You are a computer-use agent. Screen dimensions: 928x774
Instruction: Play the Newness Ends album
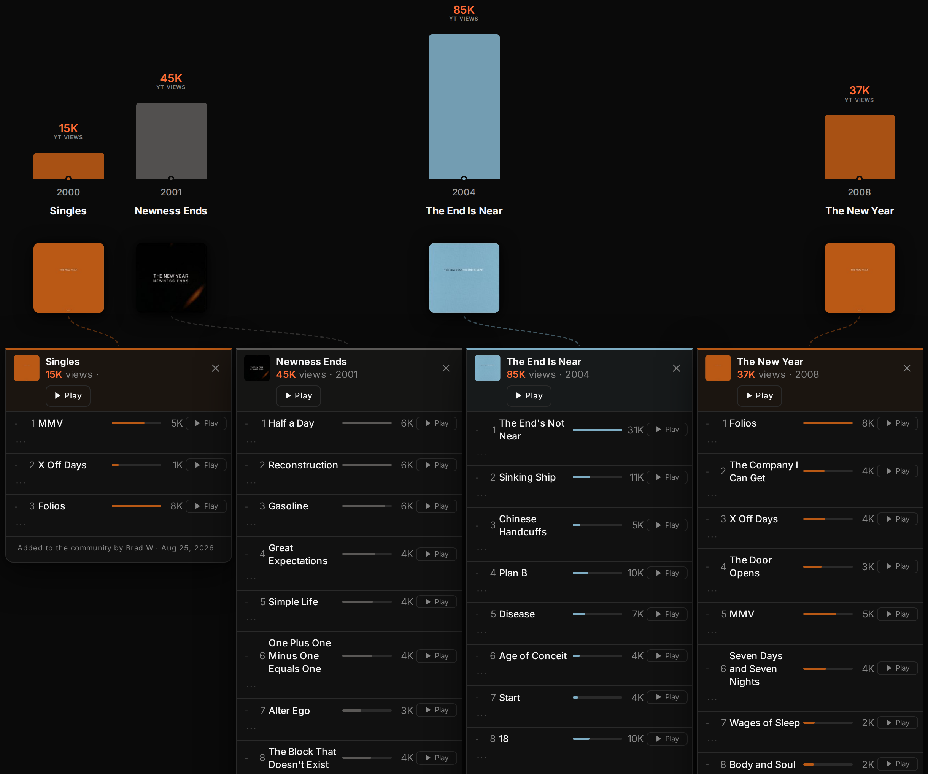coord(298,396)
